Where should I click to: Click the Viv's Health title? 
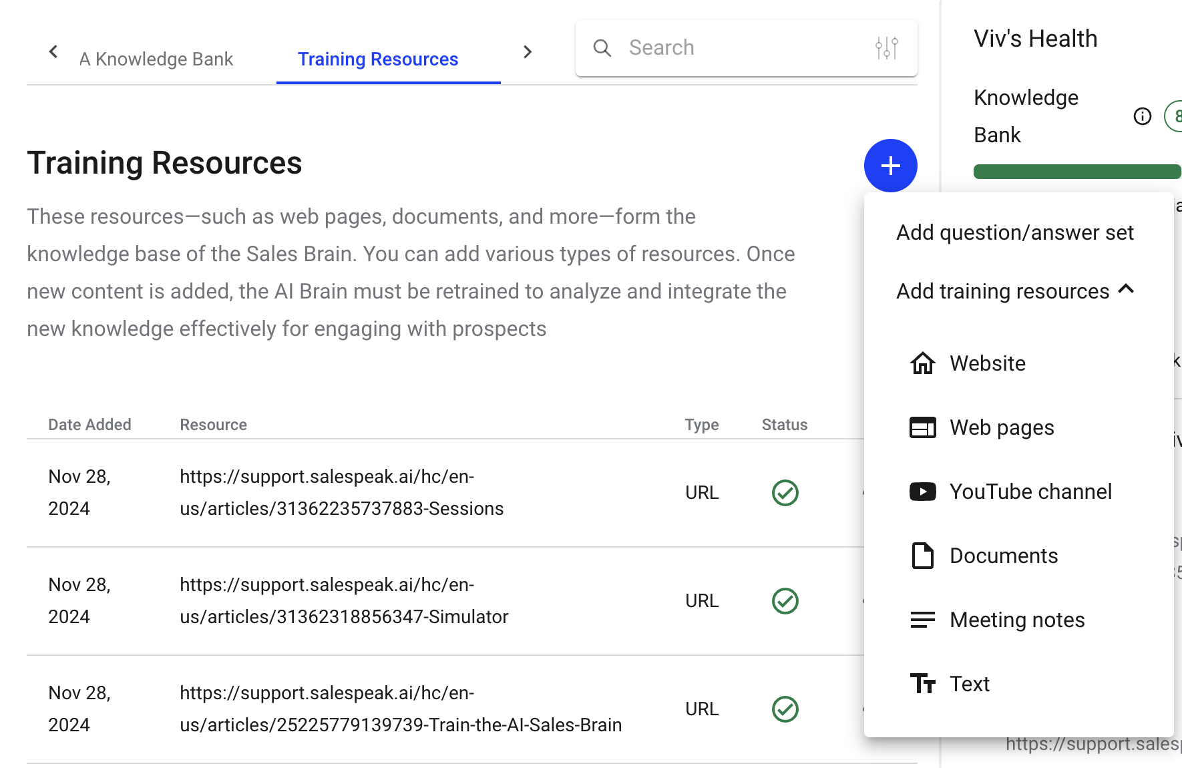pos(1035,39)
